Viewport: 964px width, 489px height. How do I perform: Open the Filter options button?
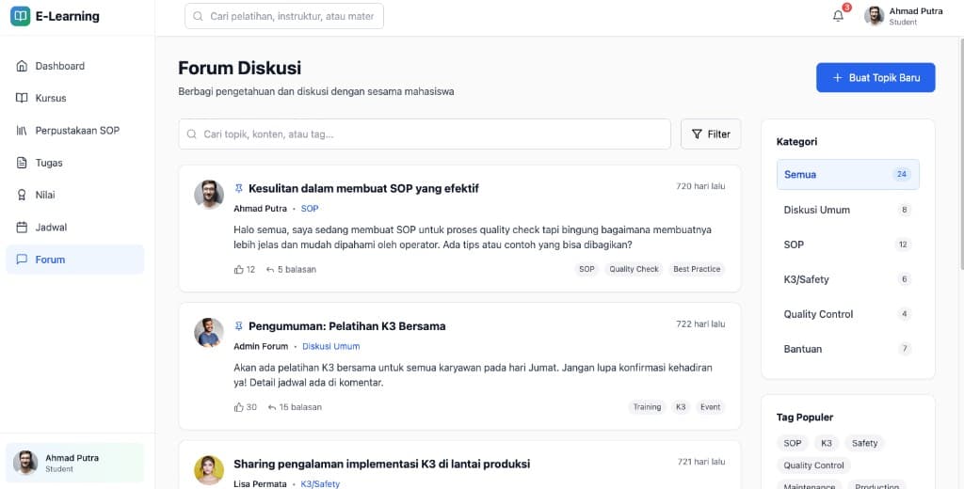pos(711,134)
